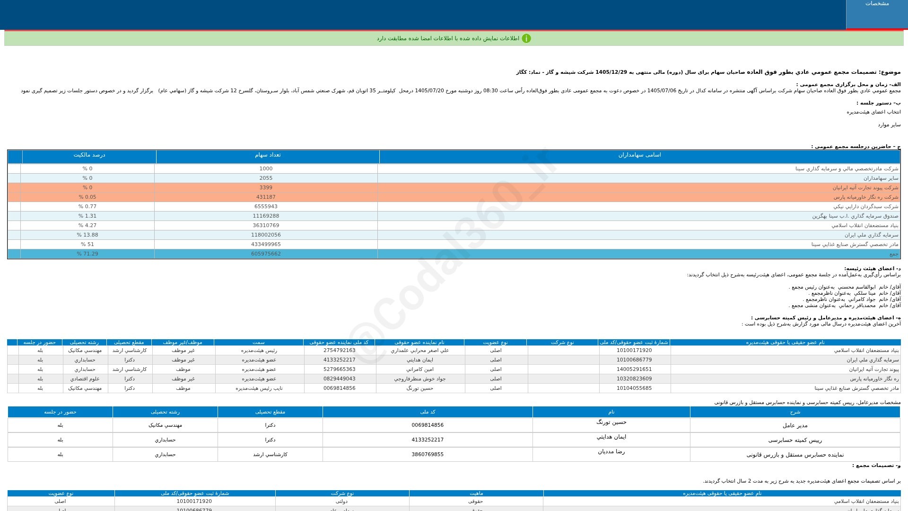The image size is (908, 511).
Task: Click the total ownership 71.29 % cell
Action: pyautogui.click(x=87, y=254)
